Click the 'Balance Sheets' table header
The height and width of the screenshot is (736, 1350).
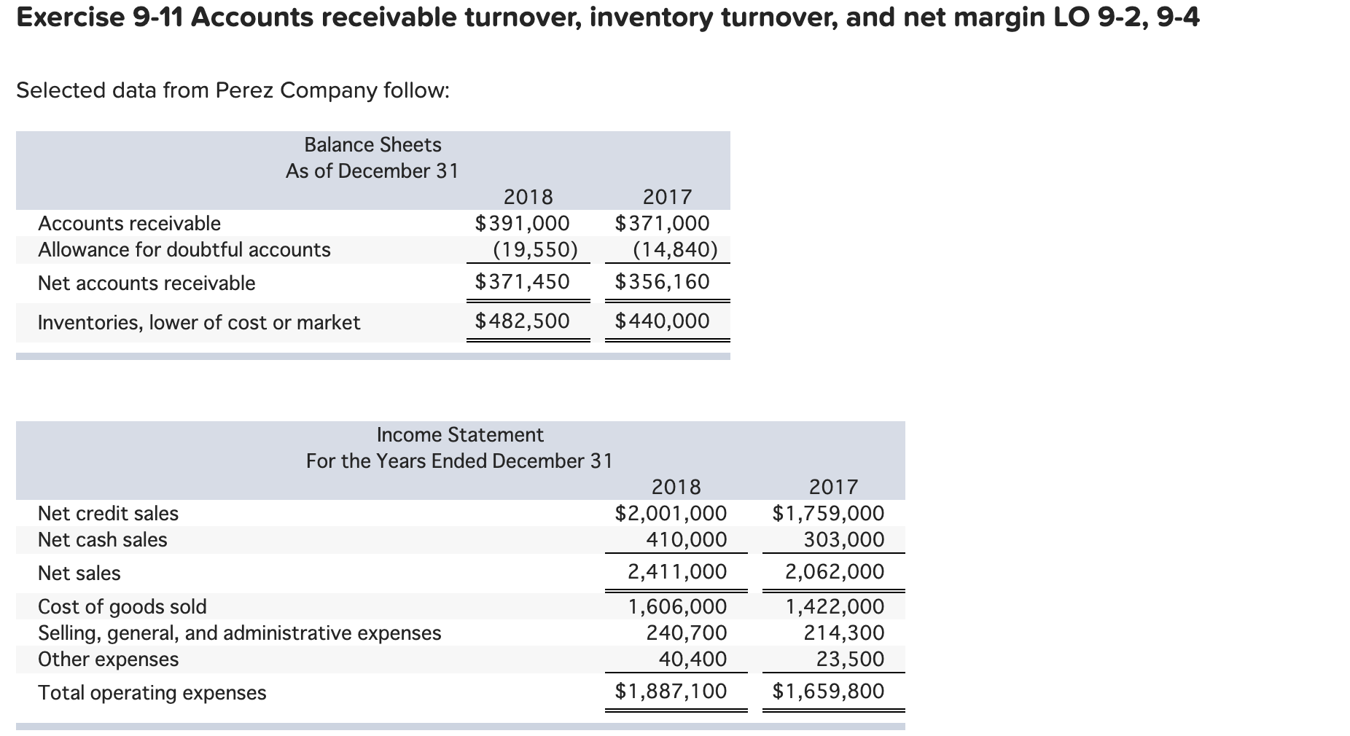(372, 144)
